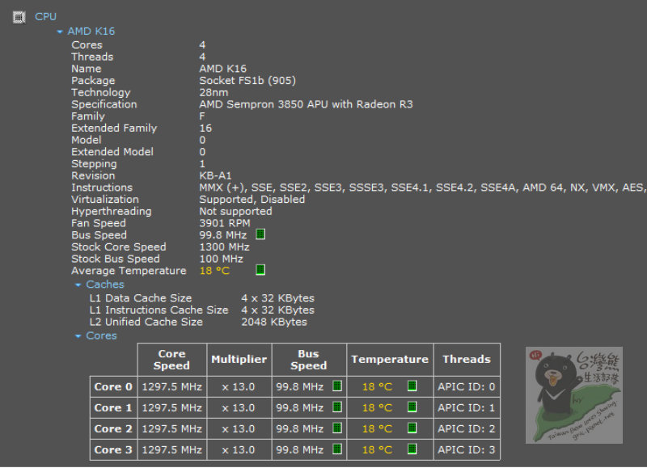Click the Instructions list starting with MMX (+)
Image resolution: width=647 pixels, height=468 pixels.
click(422, 188)
